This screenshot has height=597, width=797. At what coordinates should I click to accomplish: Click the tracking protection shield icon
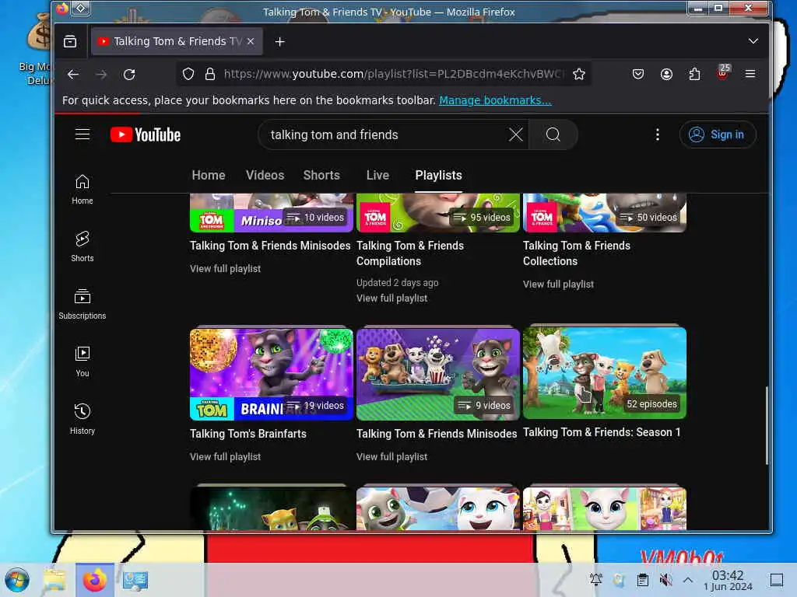pos(188,74)
